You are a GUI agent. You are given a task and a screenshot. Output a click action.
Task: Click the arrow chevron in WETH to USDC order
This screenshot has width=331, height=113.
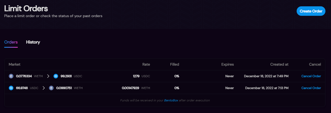coord(48,76)
